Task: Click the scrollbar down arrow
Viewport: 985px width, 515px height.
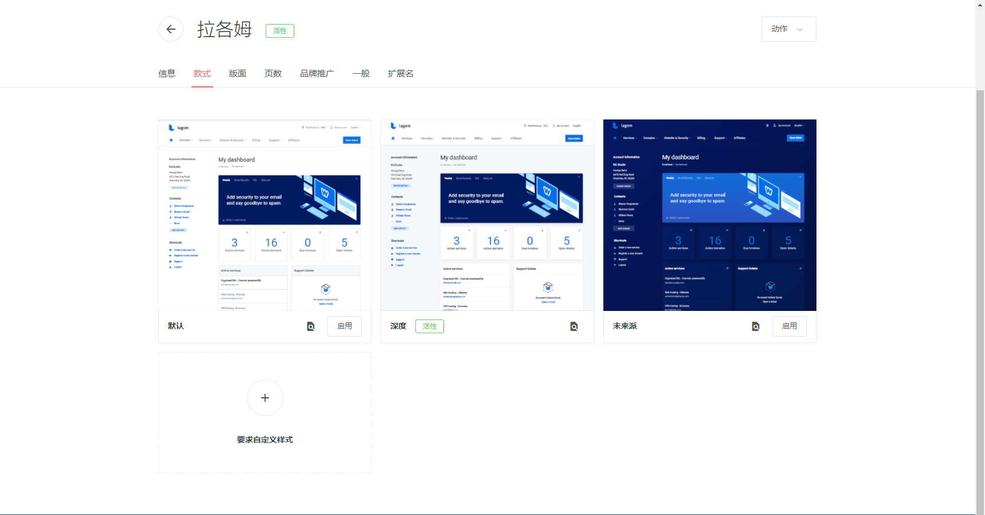Action: 980,510
